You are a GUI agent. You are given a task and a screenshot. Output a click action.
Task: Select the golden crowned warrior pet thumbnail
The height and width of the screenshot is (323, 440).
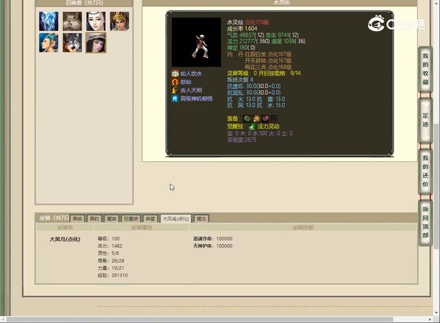point(120,21)
